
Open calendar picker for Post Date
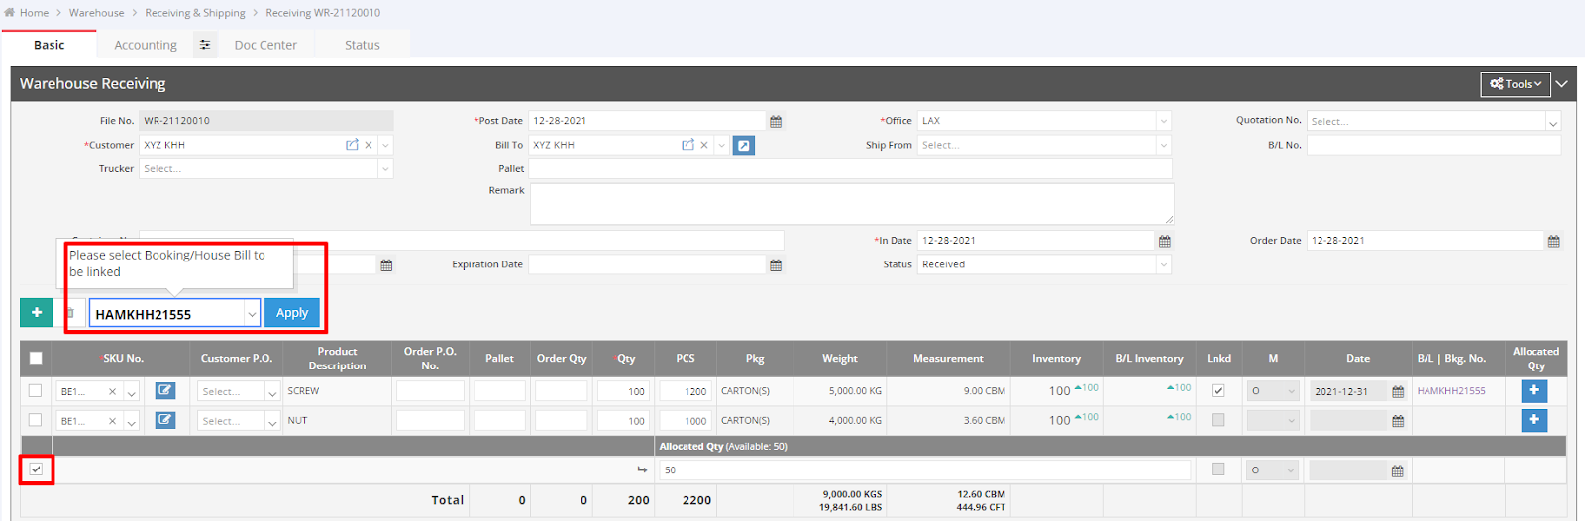click(x=776, y=121)
